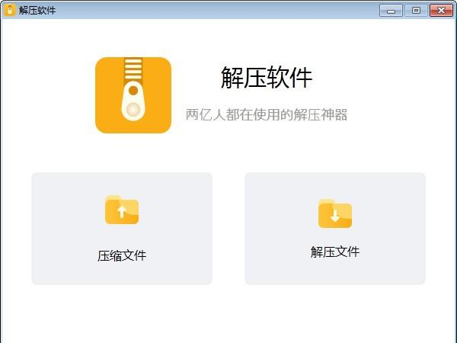Maximize the 解压软件 window

pyautogui.click(x=416, y=11)
